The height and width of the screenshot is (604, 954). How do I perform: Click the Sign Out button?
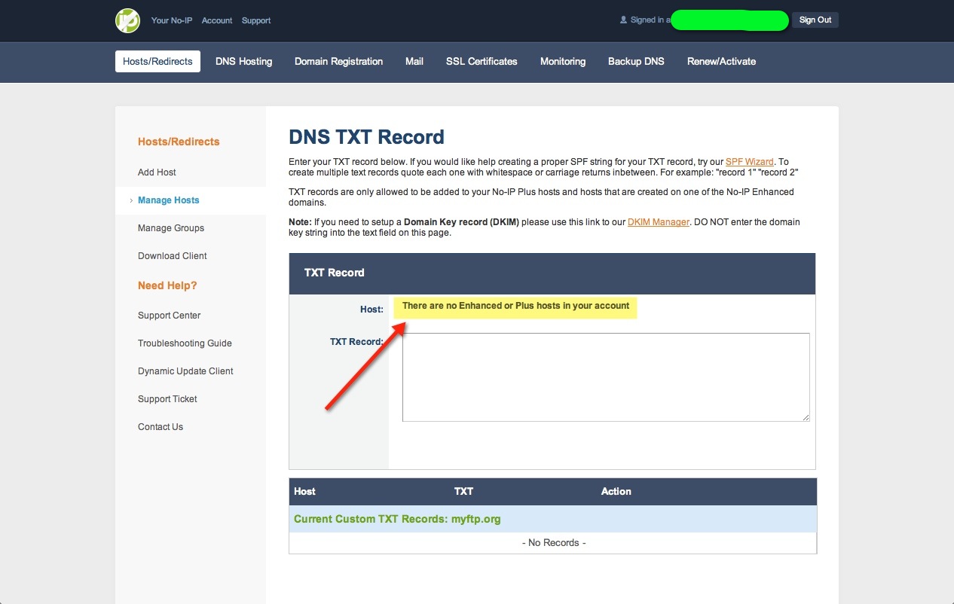point(815,20)
